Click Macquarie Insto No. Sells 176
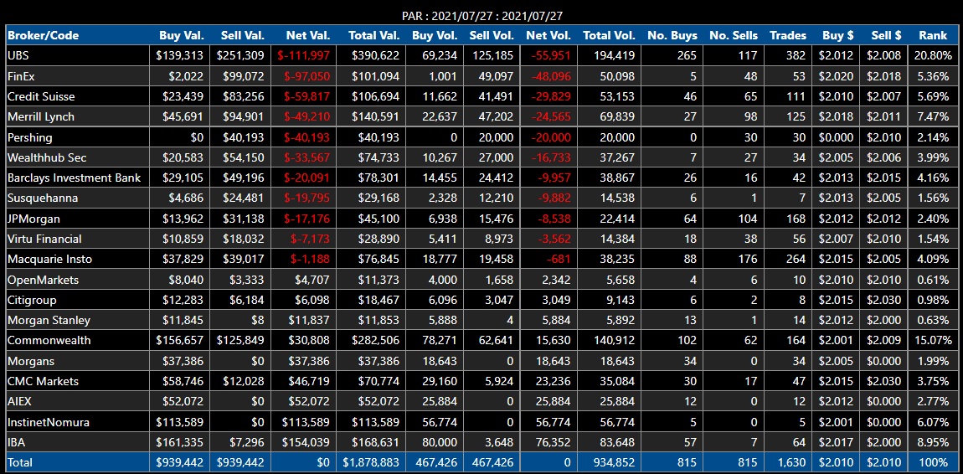 click(x=749, y=259)
